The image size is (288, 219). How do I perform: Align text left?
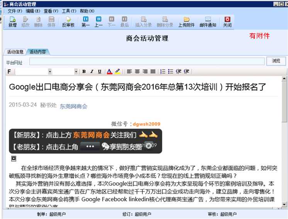(129, 71)
